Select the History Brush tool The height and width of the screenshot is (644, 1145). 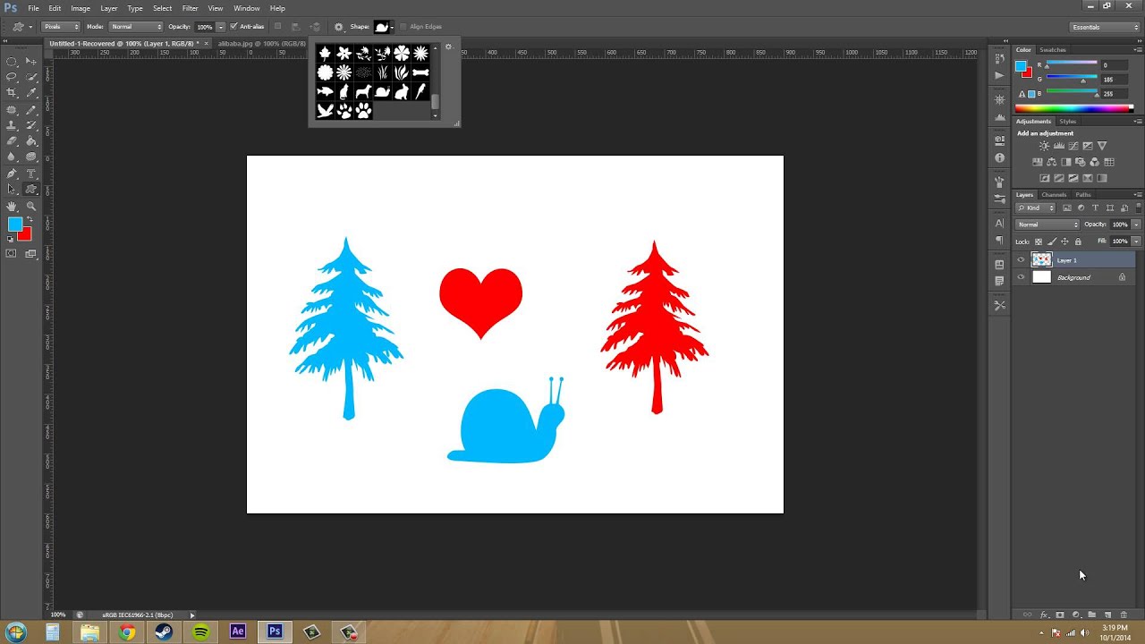click(x=31, y=124)
